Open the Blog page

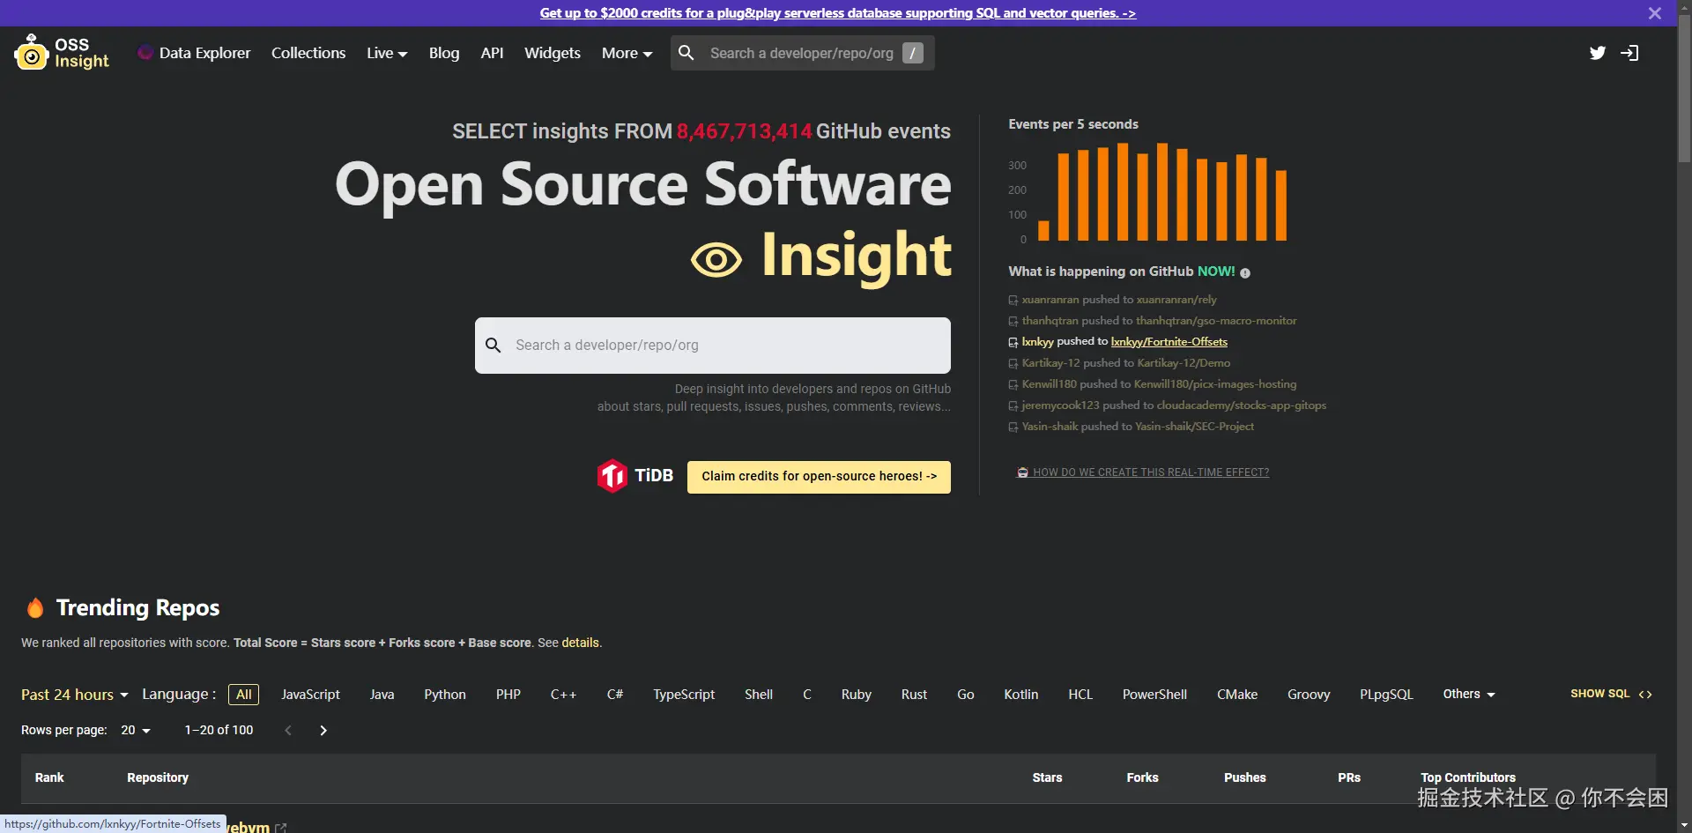(x=444, y=53)
